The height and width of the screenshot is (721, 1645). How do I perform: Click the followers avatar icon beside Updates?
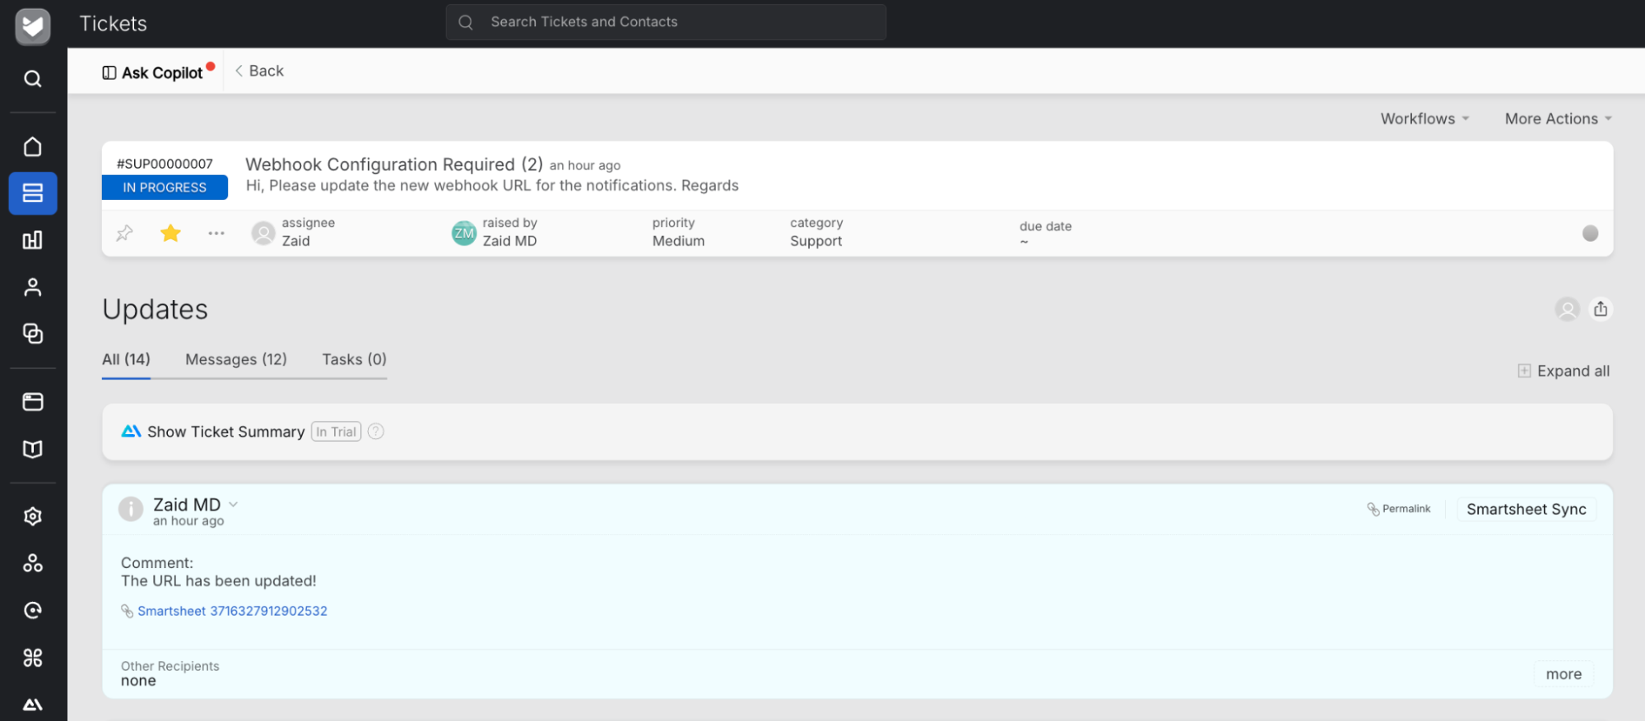tap(1567, 310)
